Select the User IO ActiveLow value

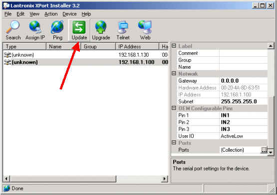(x=243, y=136)
